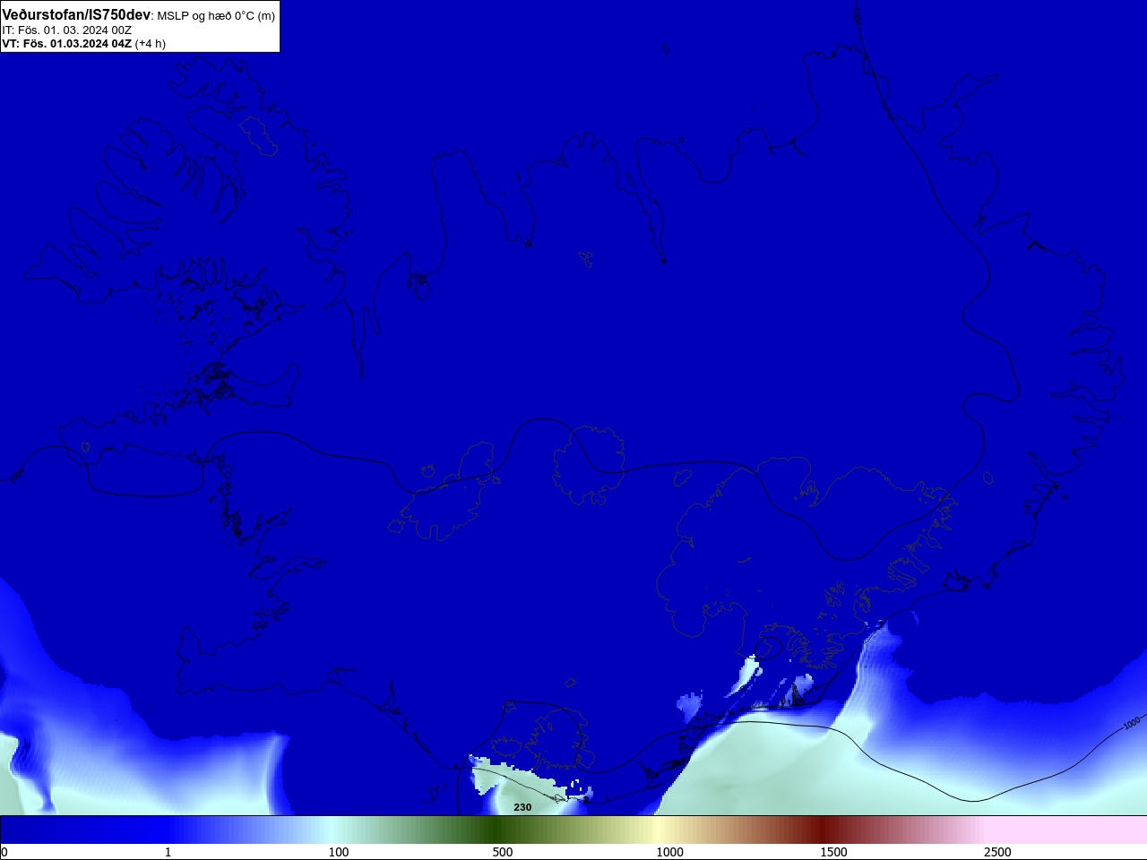Click the Veðurstofan/IS750dev title text
Screen dimensions: 1147x860
click(x=76, y=15)
